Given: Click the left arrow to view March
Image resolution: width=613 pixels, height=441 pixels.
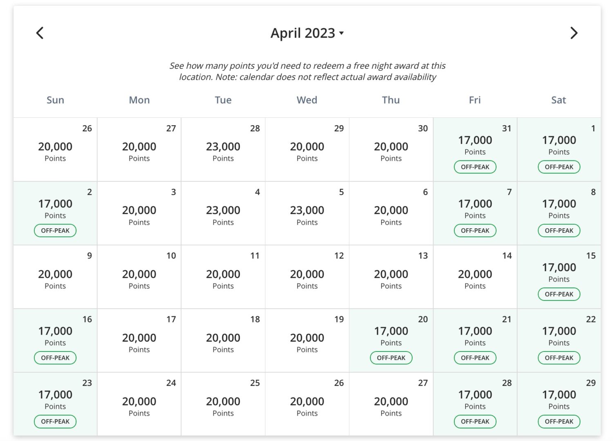Looking at the screenshot, I should click(x=40, y=33).
